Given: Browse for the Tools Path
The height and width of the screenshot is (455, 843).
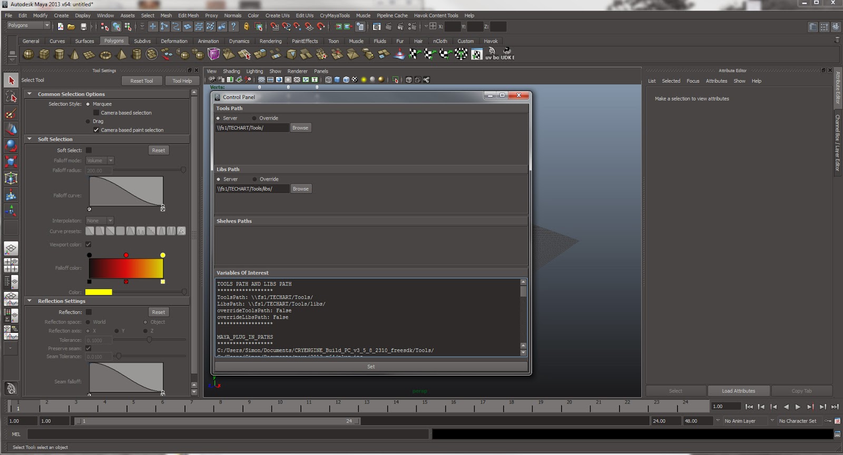Looking at the screenshot, I should [300, 128].
